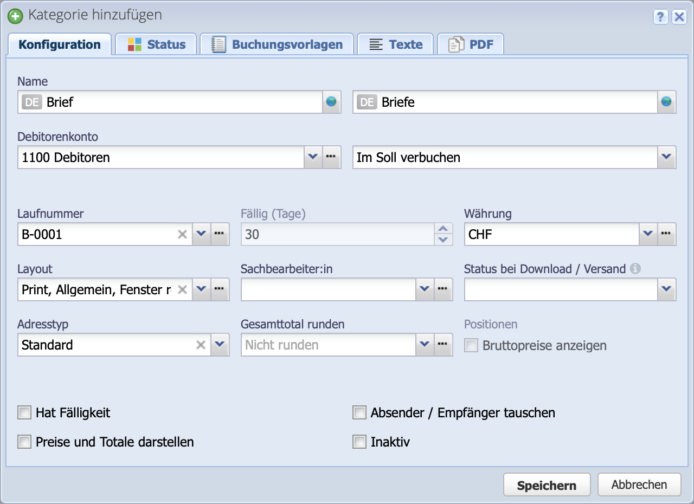The height and width of the screenshot is (504, 694).
Task: Enable the Hat Fälligkeit checkbox
Action: tap(24, 412)
